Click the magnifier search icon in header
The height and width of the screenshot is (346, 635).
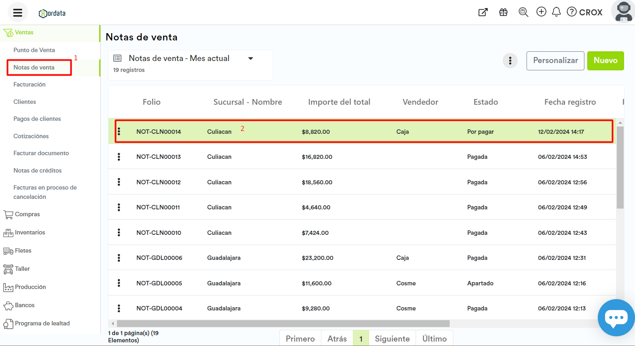click(x=523, y=12)
